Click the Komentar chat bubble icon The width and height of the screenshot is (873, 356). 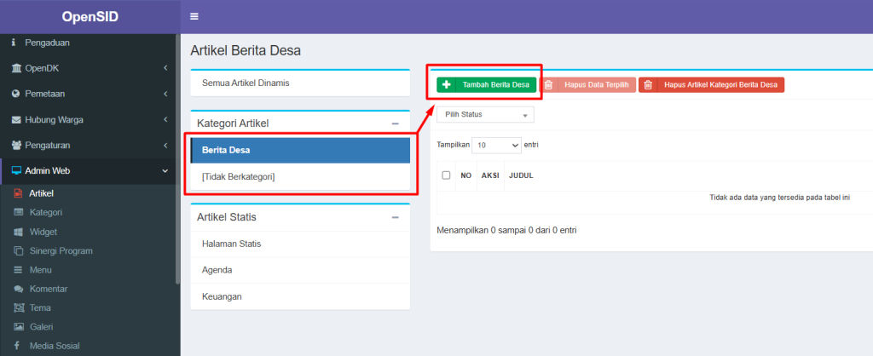click(19, 289)
